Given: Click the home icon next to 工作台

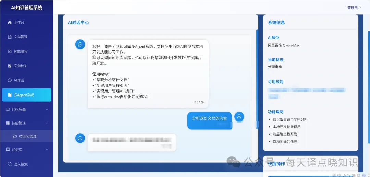Looking at the screenshot, I should [10, 22].
